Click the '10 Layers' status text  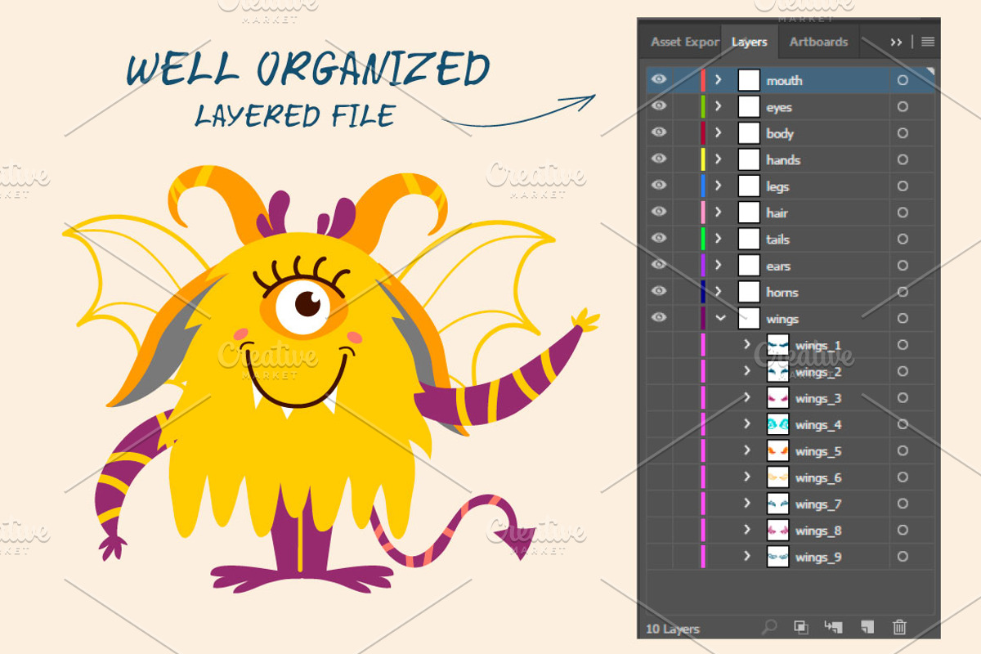click(673, 629)
